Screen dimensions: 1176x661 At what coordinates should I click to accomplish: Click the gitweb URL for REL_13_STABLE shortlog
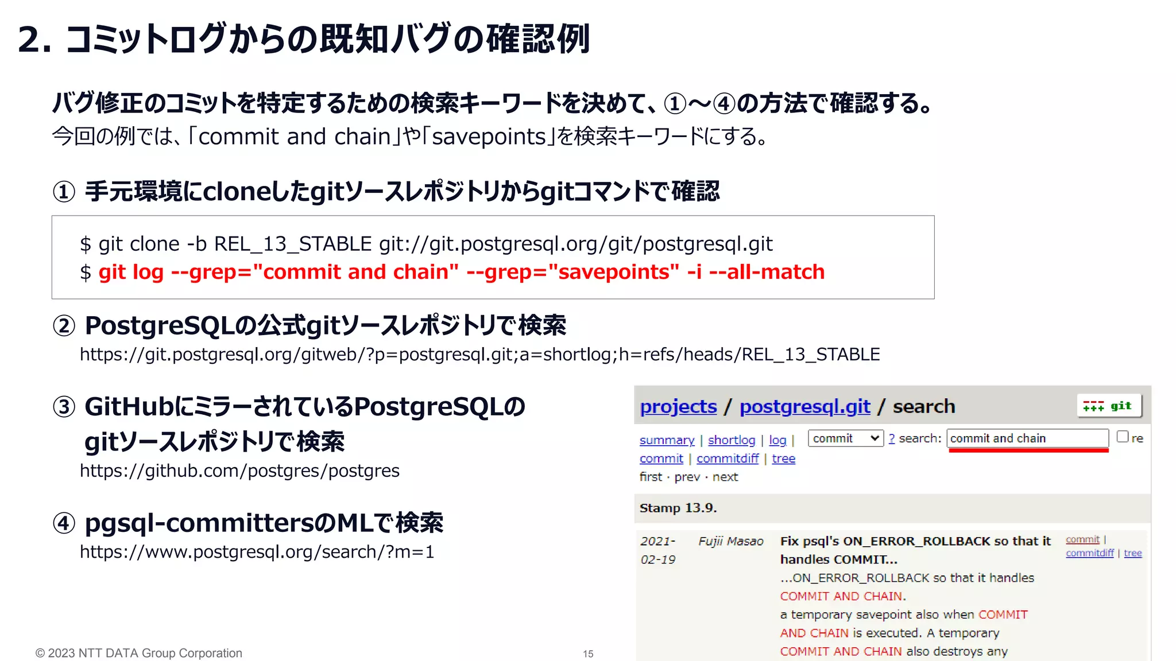click(479, 355)
